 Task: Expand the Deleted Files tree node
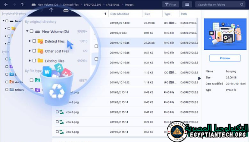click(x=30, y=41)
